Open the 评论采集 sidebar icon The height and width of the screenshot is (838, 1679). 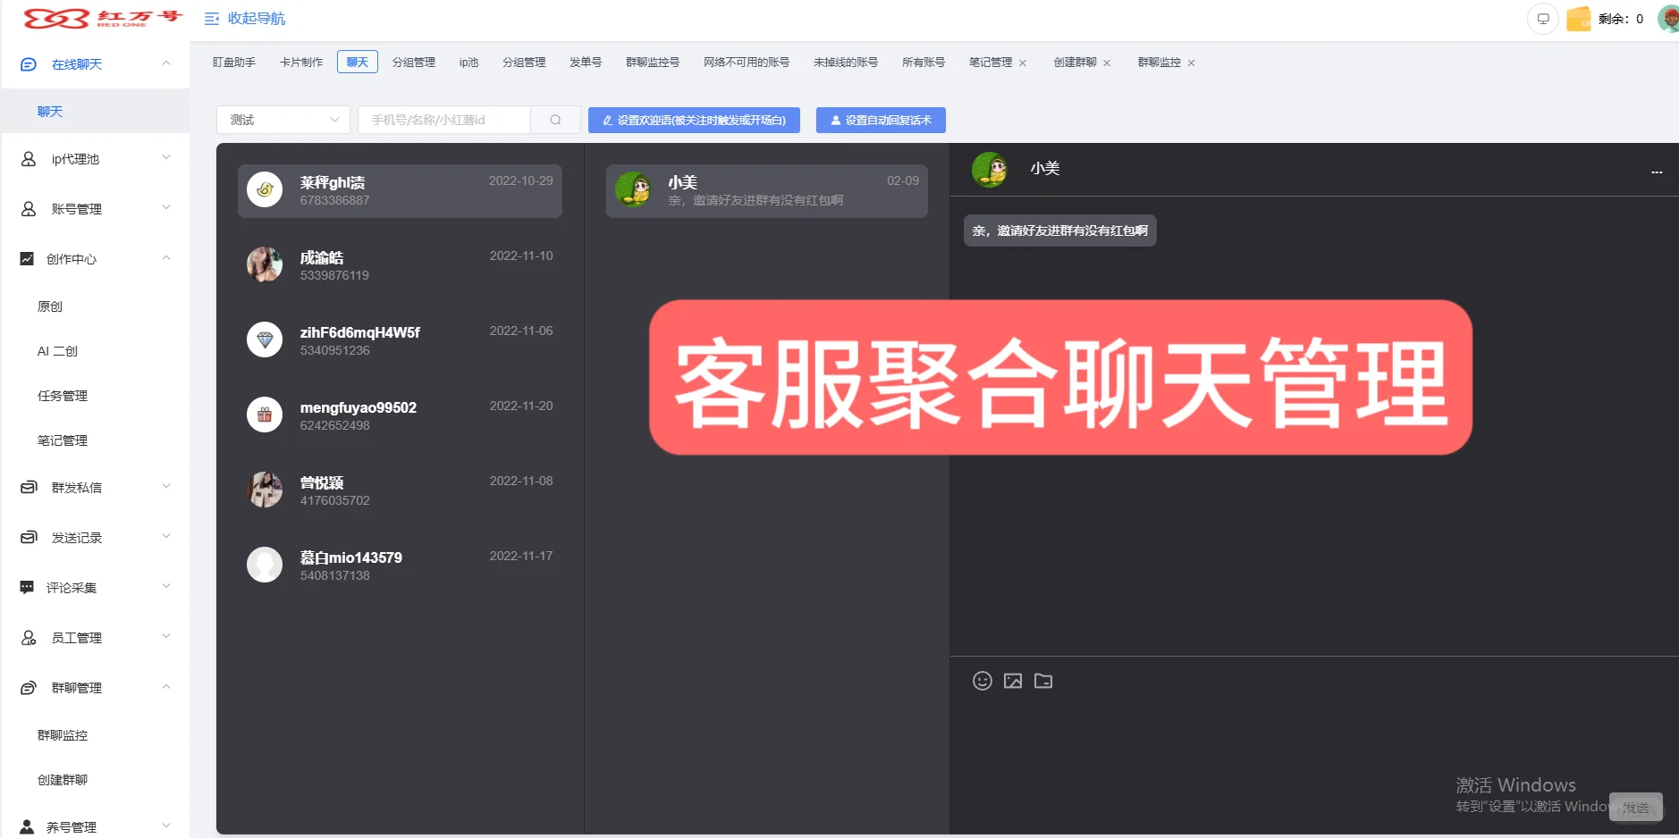point(27,587)
